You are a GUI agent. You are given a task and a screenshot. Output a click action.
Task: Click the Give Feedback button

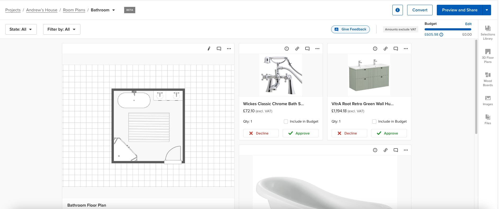point(350,29)
